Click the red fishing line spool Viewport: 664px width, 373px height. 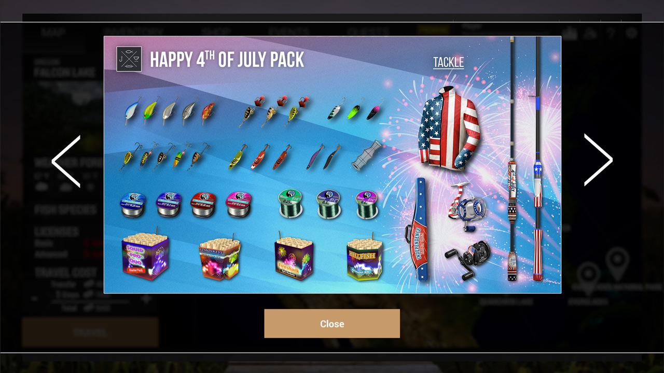pos(203,204)
